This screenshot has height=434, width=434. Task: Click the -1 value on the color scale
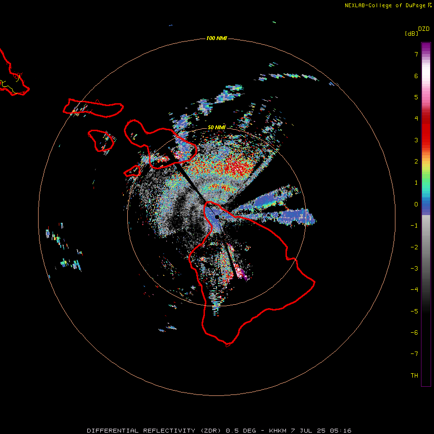[414, 226]
